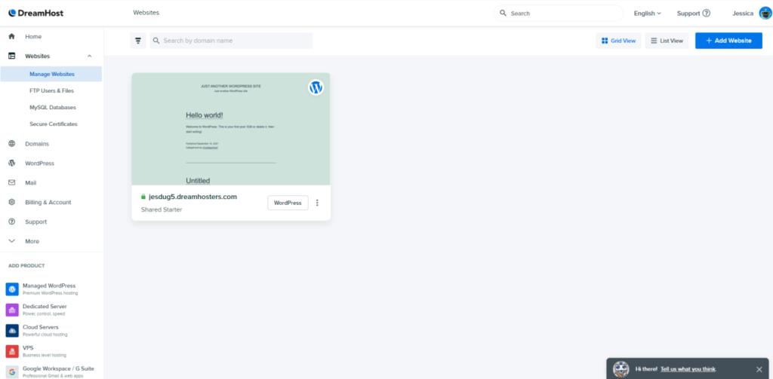Click the WordPress button on the card
The height and width of the screenshot is (379, 773).
288,203
